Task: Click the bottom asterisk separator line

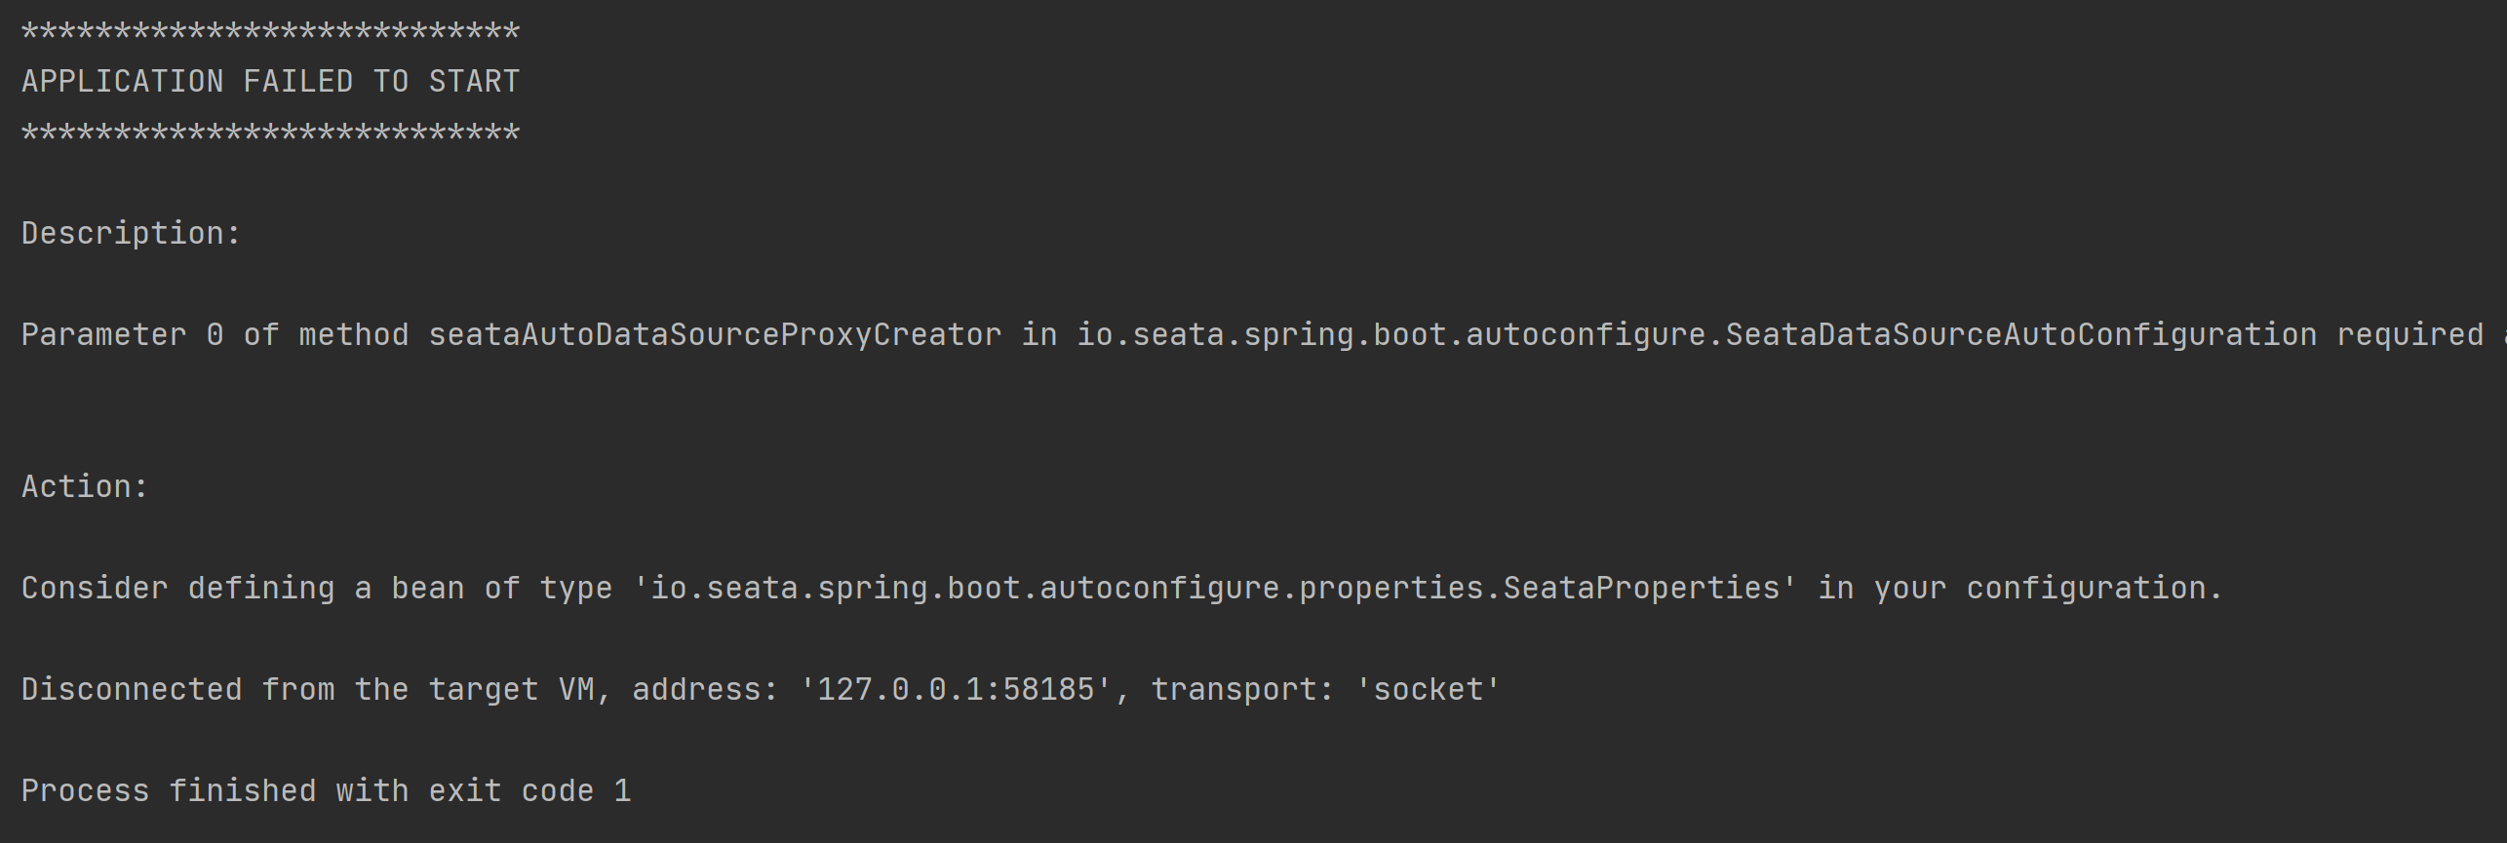Action: (270, 134)
